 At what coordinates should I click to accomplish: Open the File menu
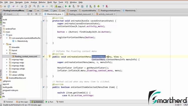pyautogui.click(x=1, y=2)
